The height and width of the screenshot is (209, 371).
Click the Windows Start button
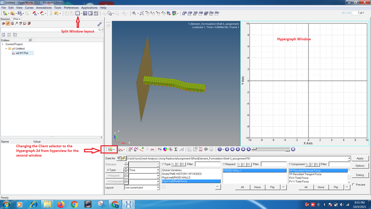pyautogui.click(x=6, y=204)
